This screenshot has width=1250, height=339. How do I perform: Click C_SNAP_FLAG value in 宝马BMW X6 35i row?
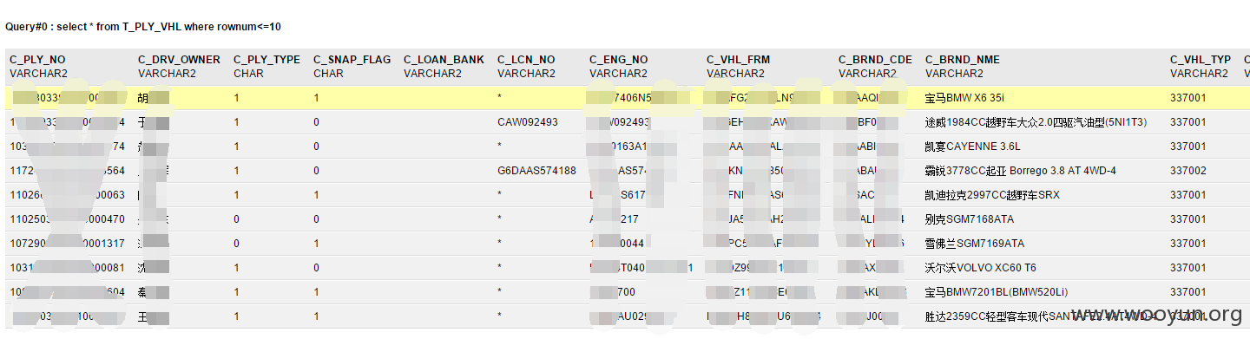(316, 98)
